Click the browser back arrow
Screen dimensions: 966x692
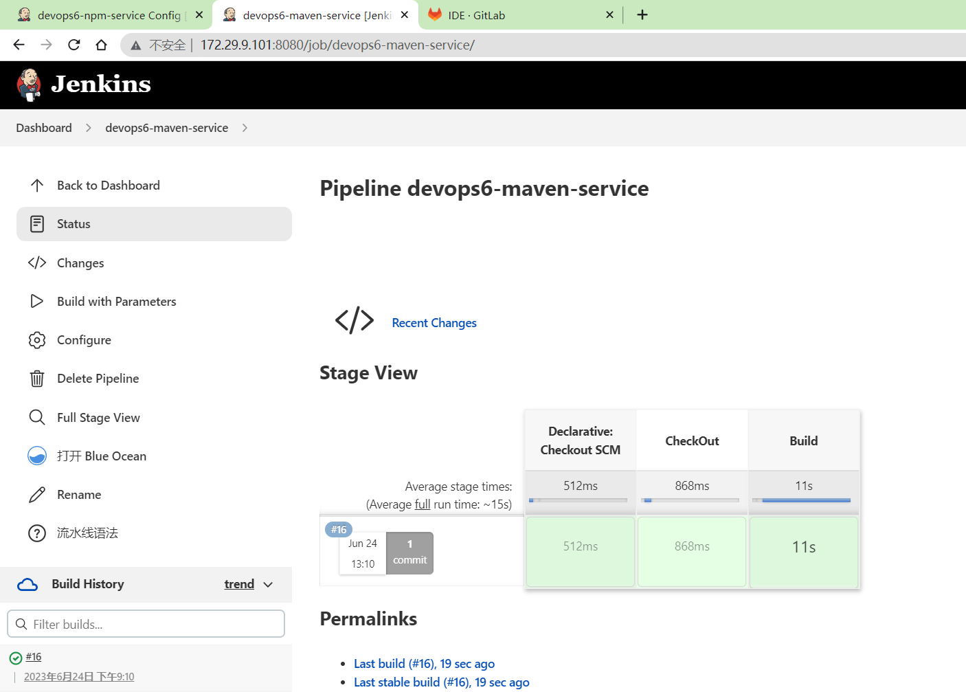(x=19, y=45)
